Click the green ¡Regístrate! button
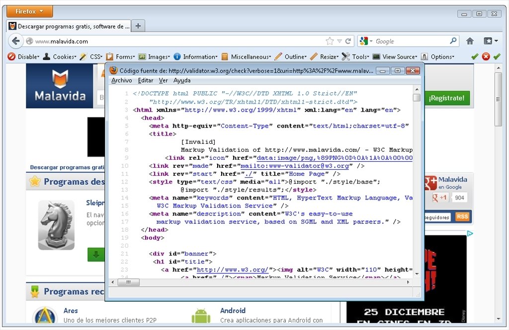The height and width of the screenshot is (330, 509). point(447,98)
